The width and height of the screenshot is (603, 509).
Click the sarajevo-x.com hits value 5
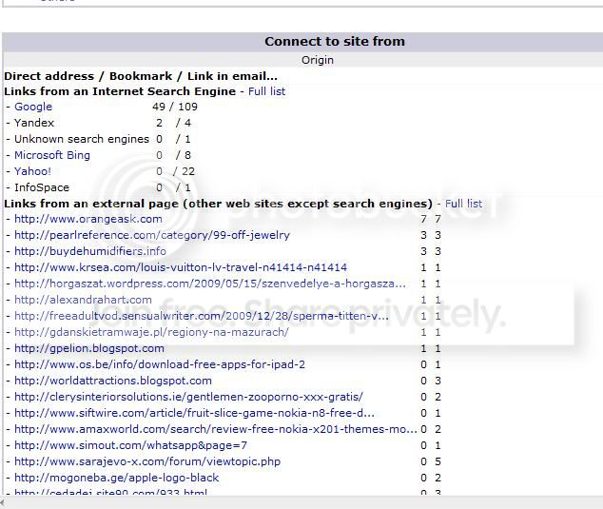pyautogui.click(x=438, y=461)
